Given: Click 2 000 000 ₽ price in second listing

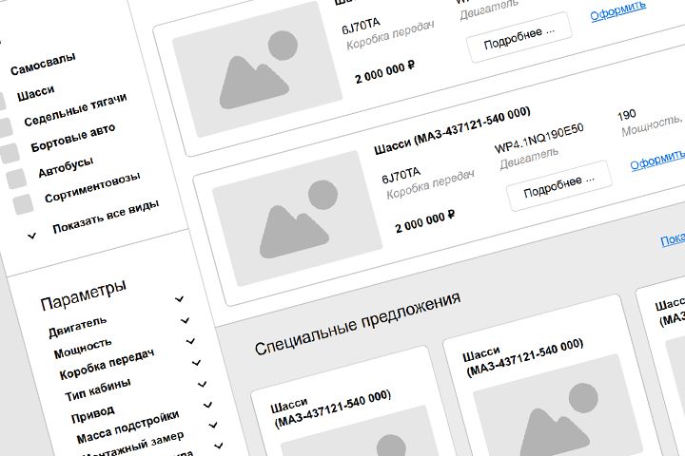Looking at the screenshot, I should pyautogui.click(x=425, y=221).
